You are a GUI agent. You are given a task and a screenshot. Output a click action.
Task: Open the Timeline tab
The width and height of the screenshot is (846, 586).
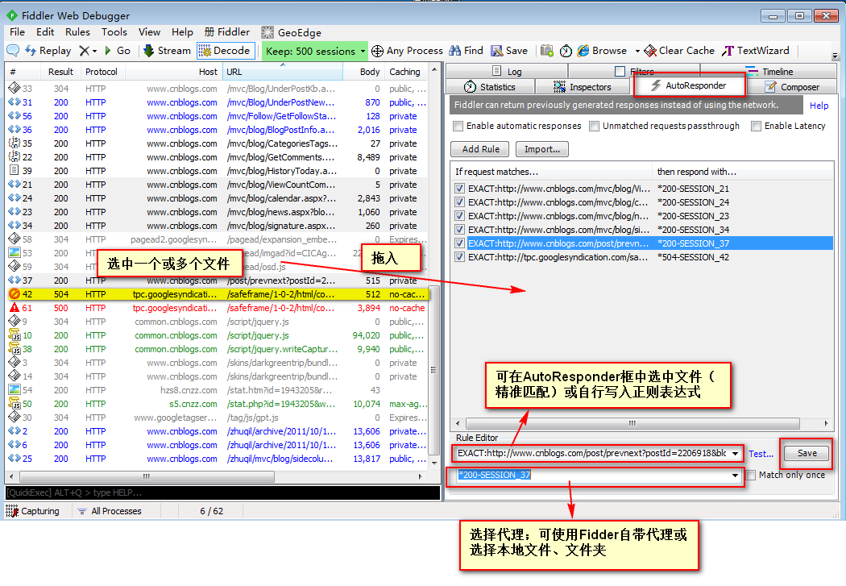click(769, 71)
